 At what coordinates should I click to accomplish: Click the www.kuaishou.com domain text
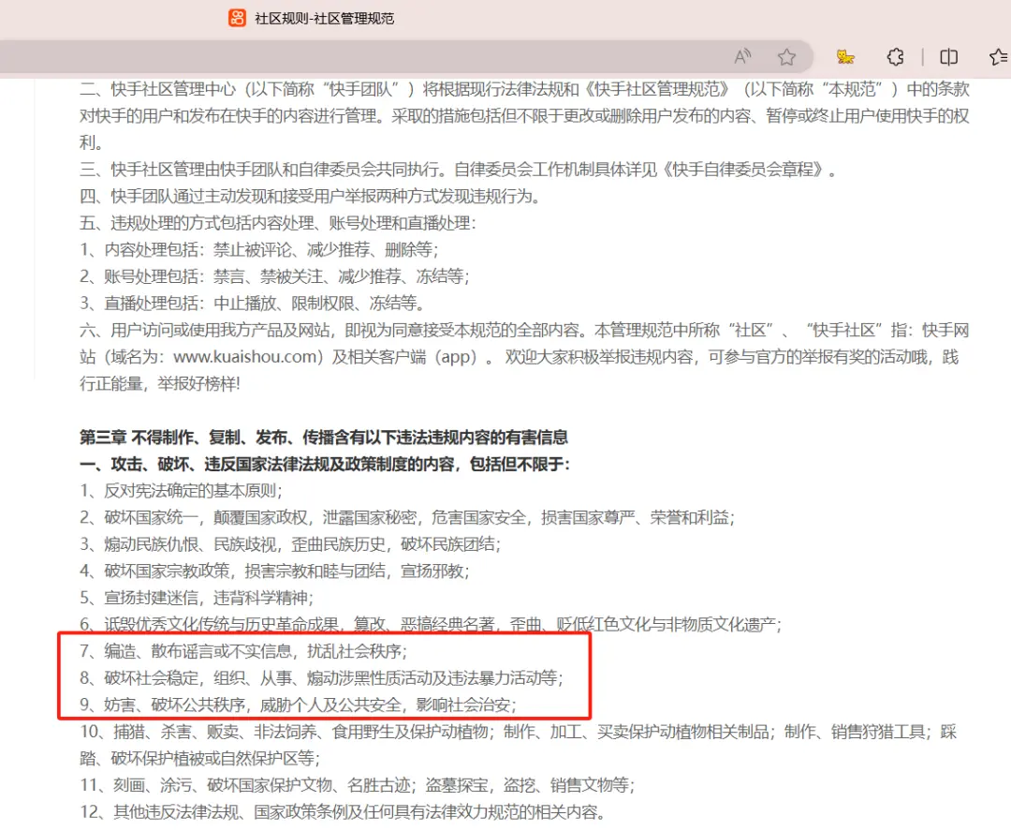coord(244,357)
